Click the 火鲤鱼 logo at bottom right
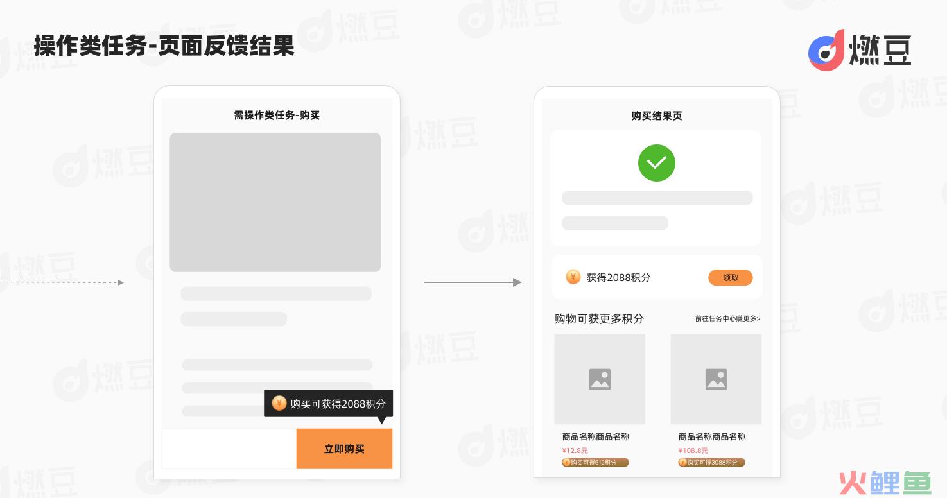This screenshot has height=498, width=947. [885, 483]
